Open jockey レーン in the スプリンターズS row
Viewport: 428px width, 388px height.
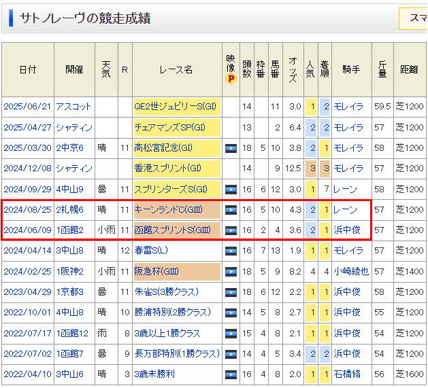pos(345,189)
